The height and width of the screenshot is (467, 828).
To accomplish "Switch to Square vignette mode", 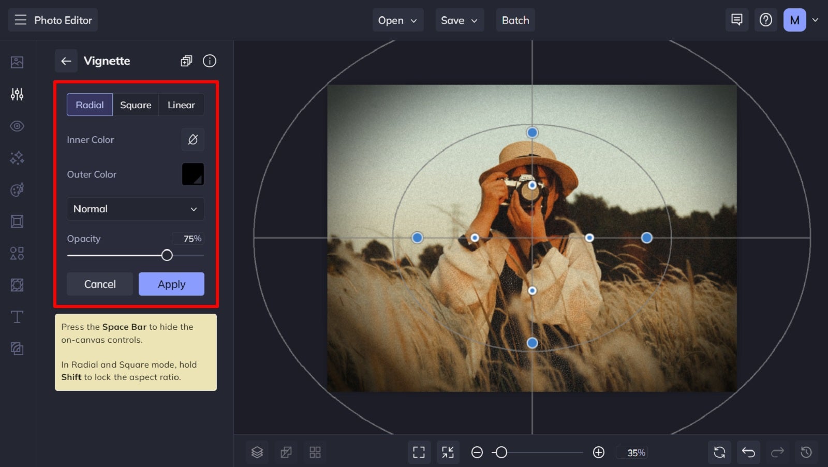I will point(135,105).
